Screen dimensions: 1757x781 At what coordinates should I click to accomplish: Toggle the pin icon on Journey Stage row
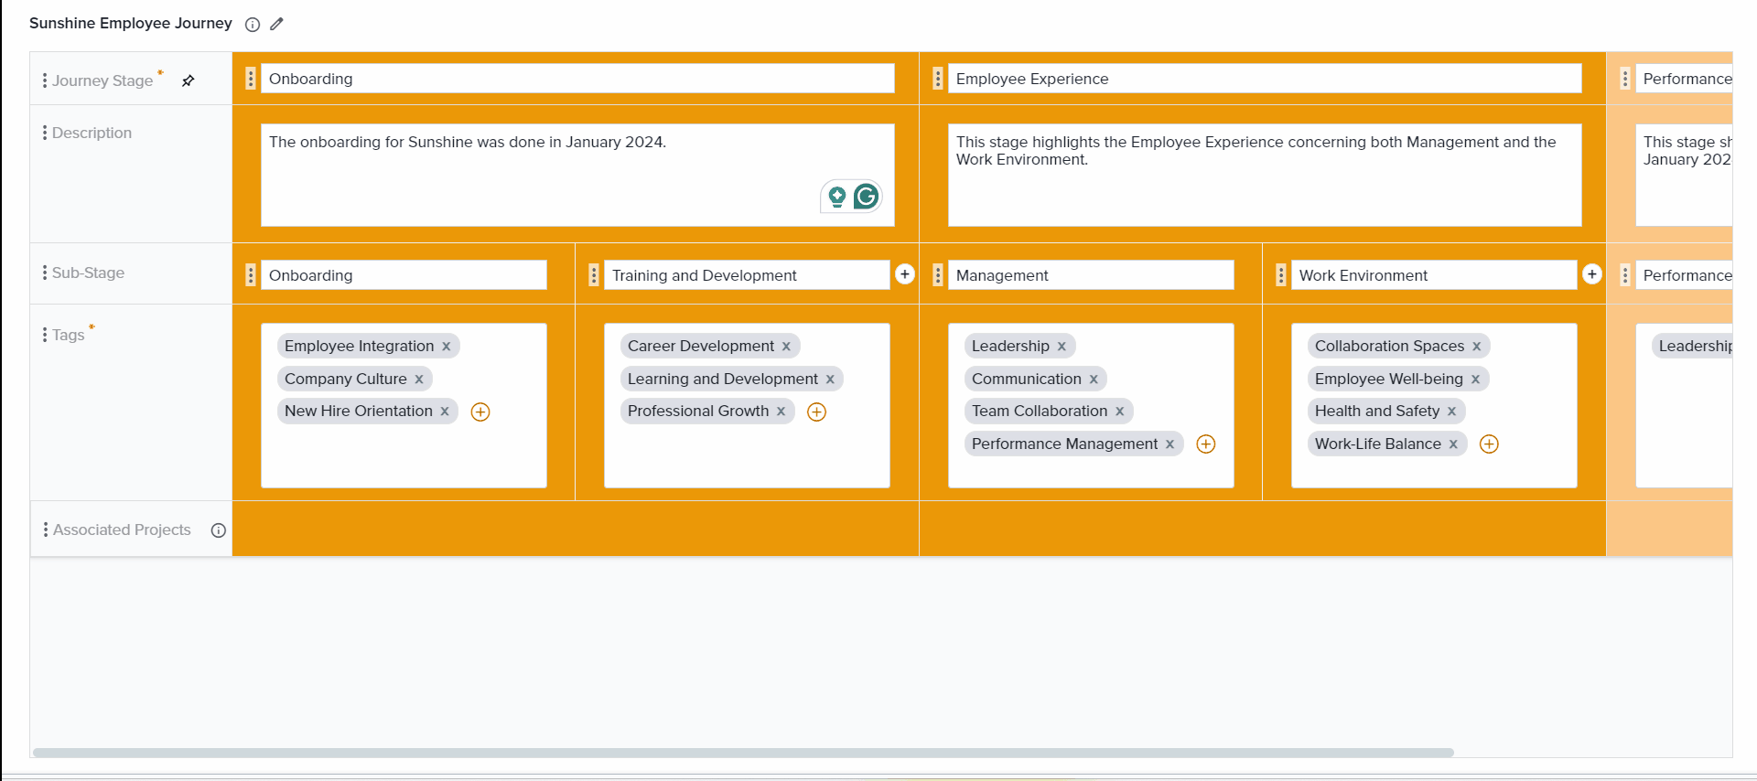188,80
